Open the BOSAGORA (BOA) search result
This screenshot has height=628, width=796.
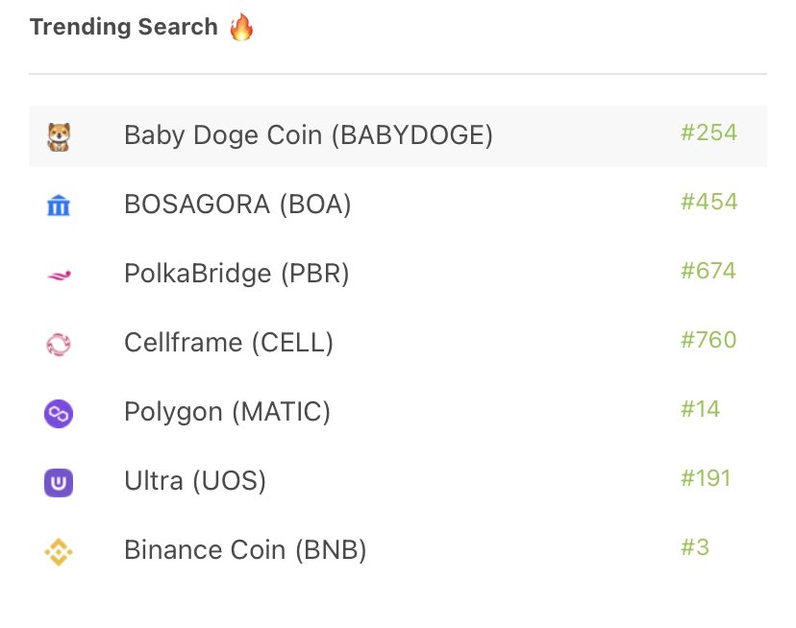coord(398,205)
